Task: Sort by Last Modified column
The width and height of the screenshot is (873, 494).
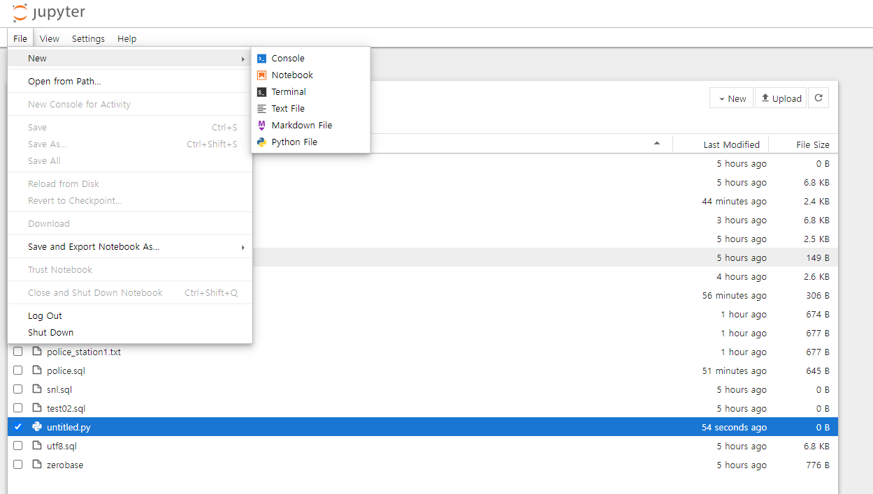Action: pyautogui.click(x=731, y=144)
